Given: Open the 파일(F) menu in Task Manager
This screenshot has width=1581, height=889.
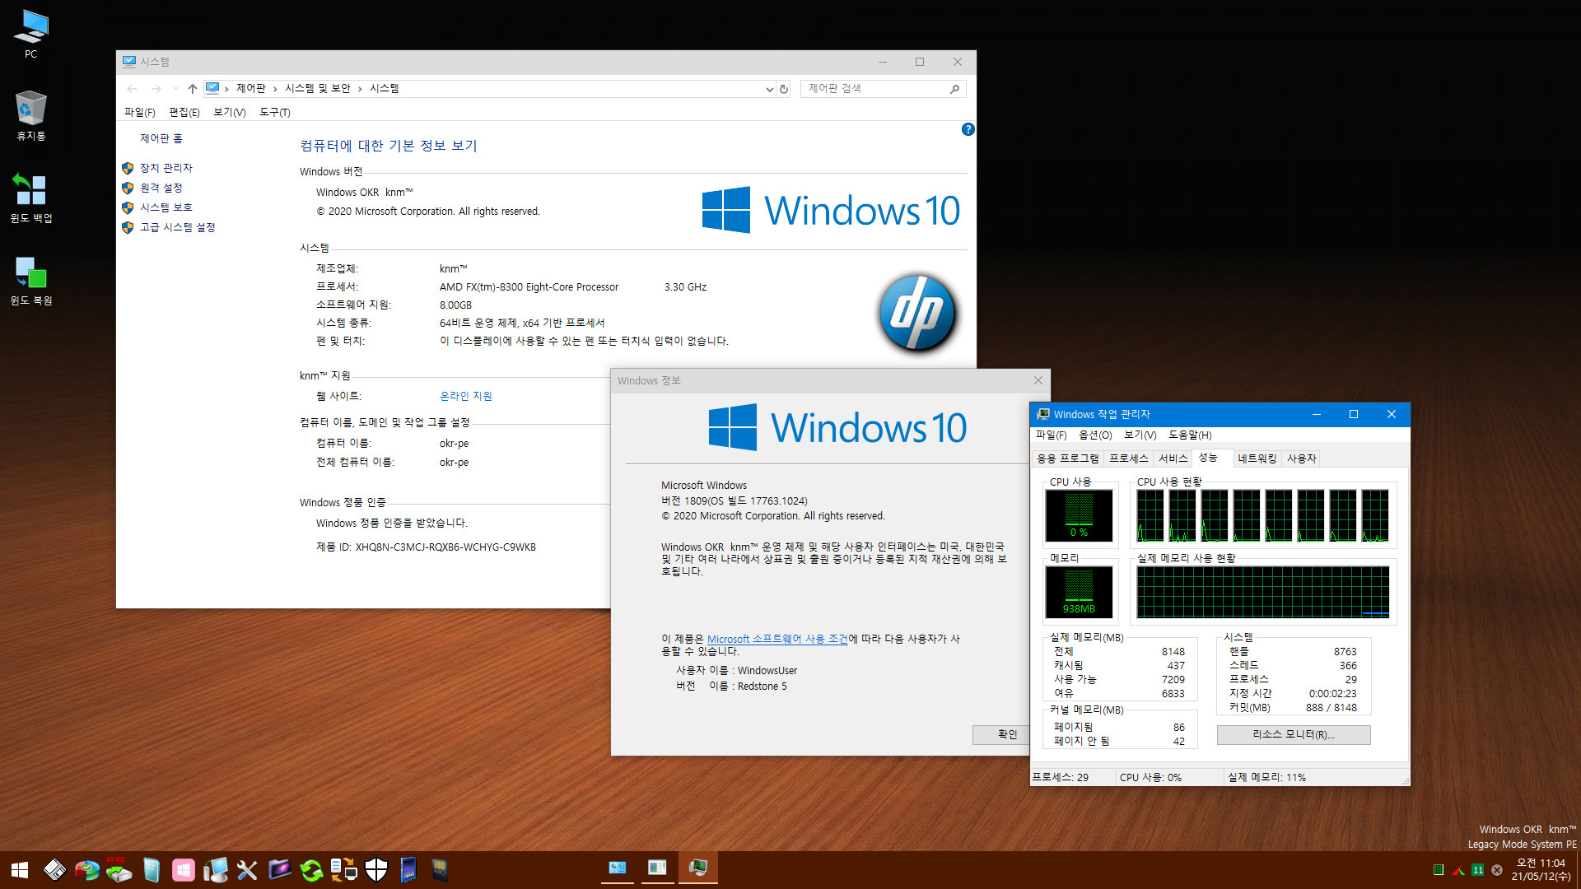Looking at the screenshot, I should [x=1051, y=435].
